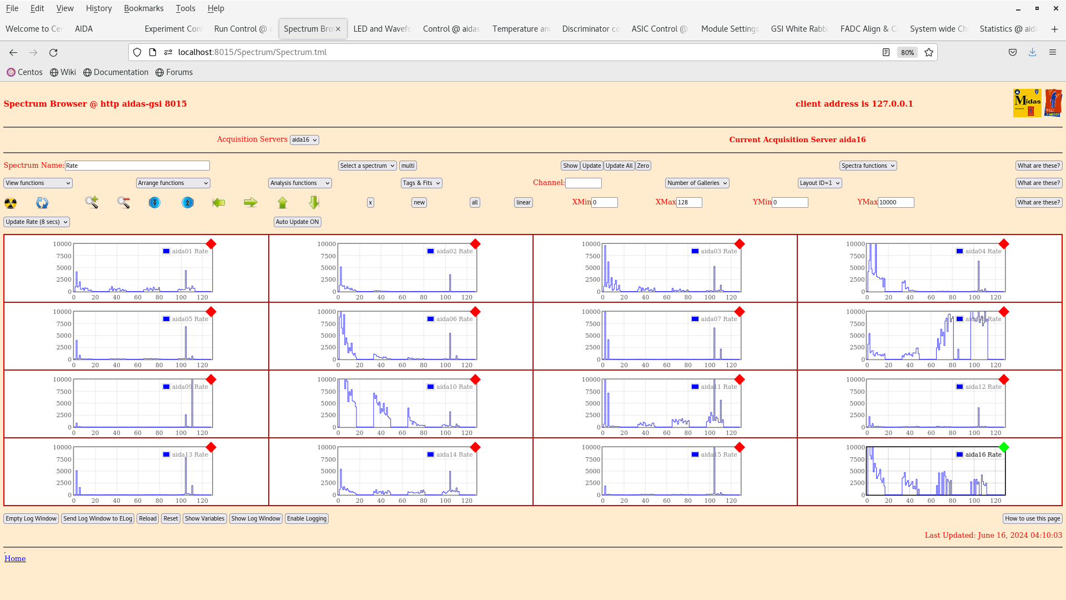Viewport: 1066px width, 600px height.
Task: Click the radioactive/source icon
Action: (10, 202)
